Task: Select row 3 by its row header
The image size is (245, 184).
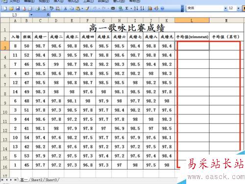Action: click(5, 46)
